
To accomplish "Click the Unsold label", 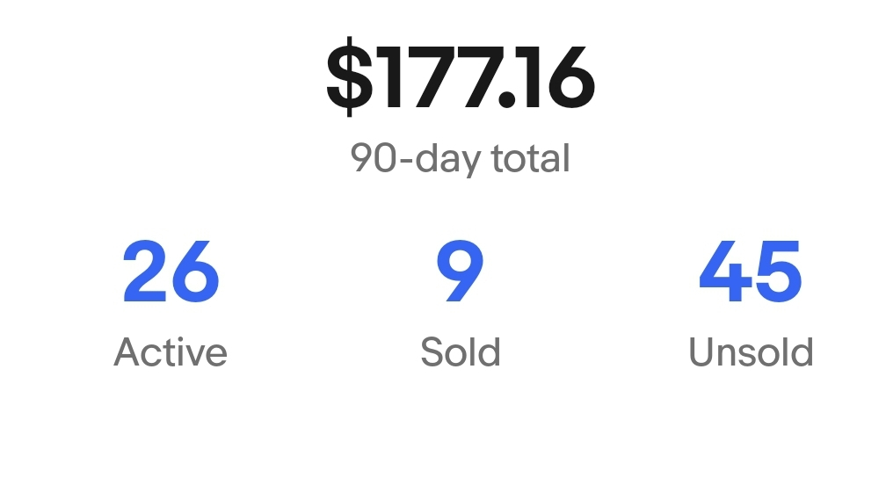I will (751, 352).
